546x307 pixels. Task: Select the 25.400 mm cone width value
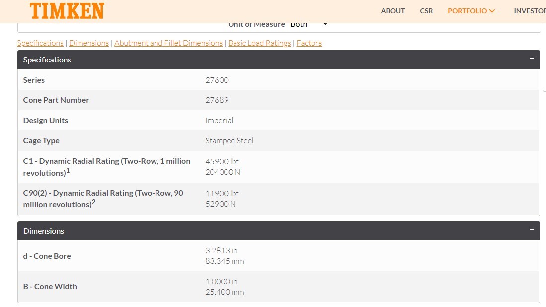(225, 292)
